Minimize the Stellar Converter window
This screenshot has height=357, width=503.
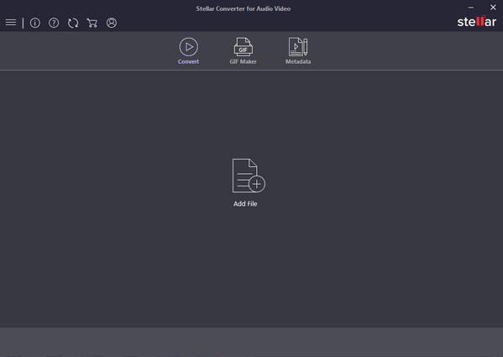click(471, 8)
